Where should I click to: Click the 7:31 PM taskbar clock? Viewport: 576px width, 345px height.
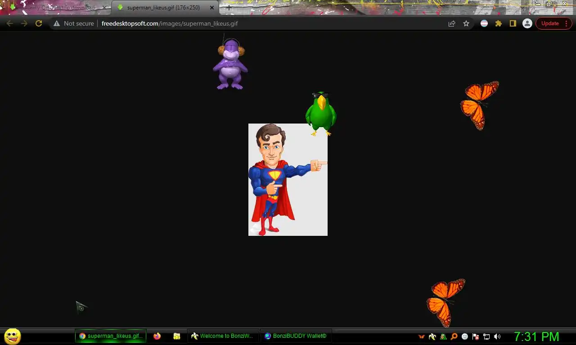coord(536,336)
